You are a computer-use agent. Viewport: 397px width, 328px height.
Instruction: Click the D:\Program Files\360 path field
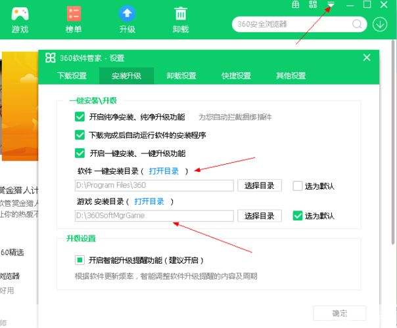tap(154, 186)
